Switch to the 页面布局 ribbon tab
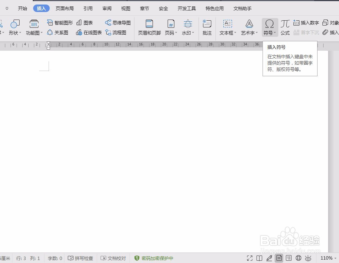 pyautogui.click(x=65, y=8)
